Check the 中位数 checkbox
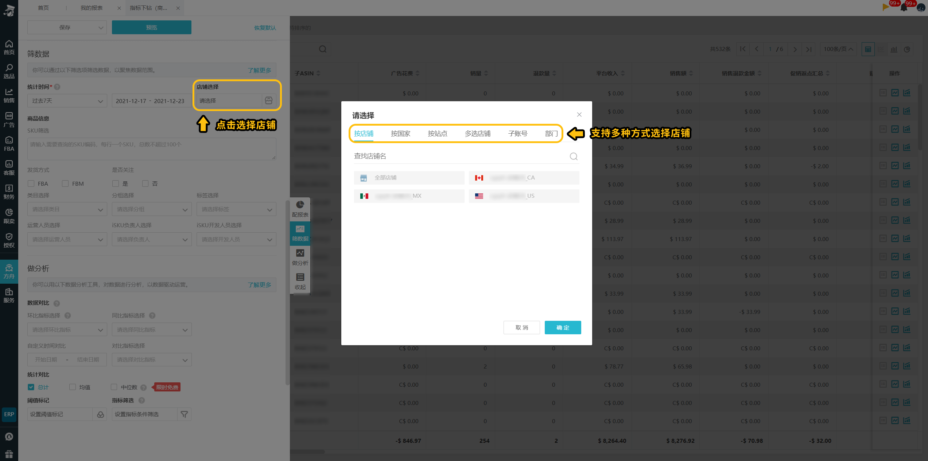This screenshot has width=928, height=461. click(114, 387)
